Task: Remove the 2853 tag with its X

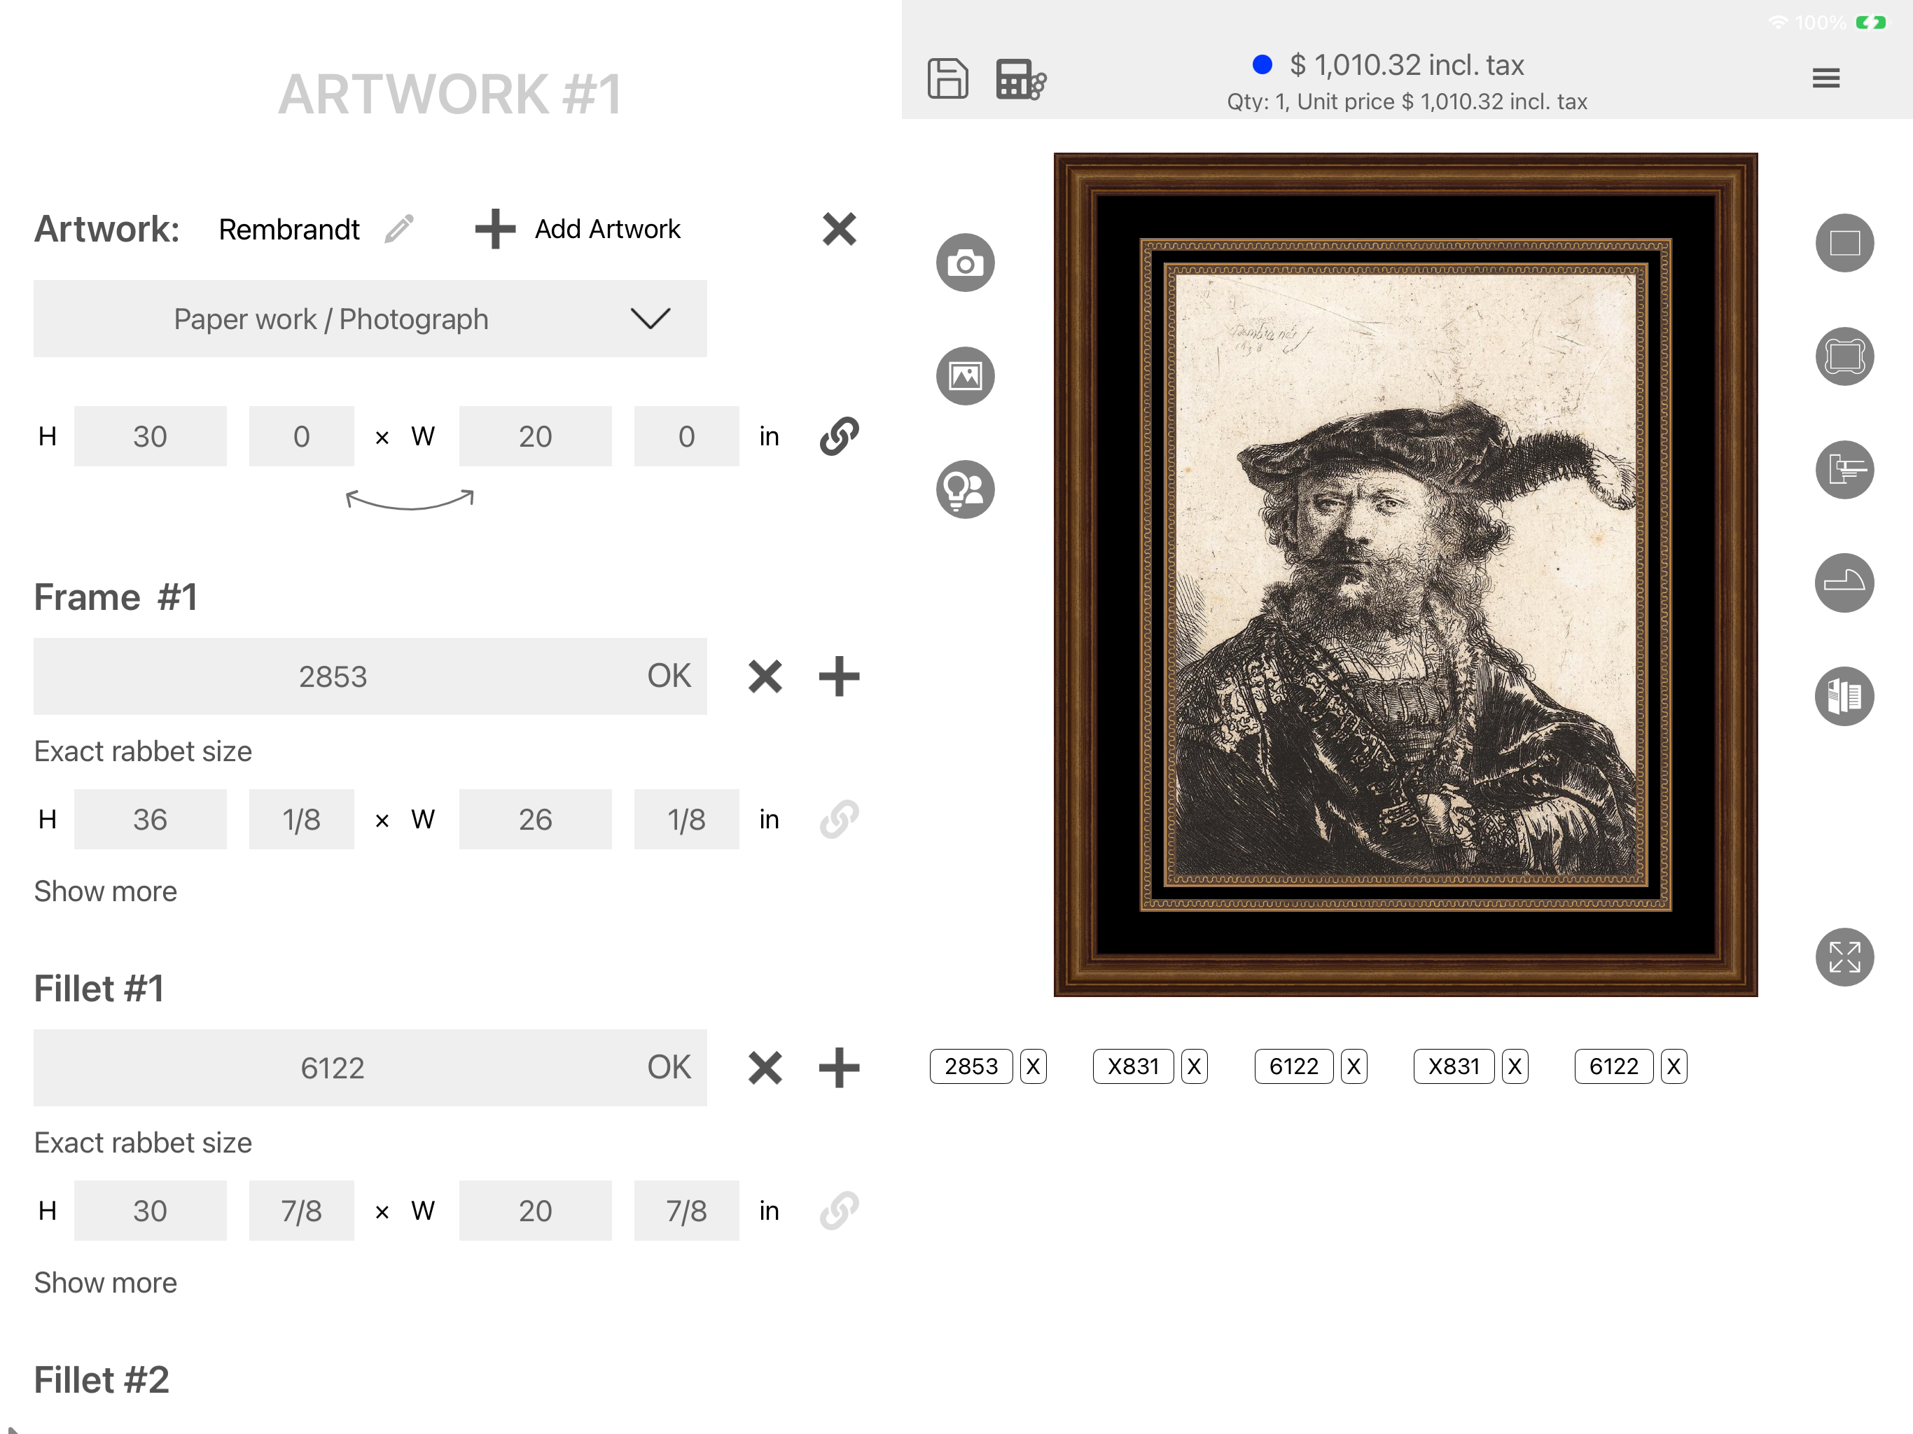Action: 1034,1066
